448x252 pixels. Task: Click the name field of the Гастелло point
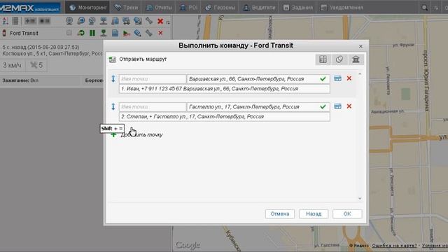pyautogui.click(x=153, y=107)
